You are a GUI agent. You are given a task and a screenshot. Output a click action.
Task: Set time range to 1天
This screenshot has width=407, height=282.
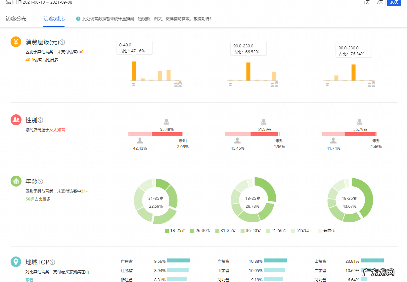[x=366, y=2]
